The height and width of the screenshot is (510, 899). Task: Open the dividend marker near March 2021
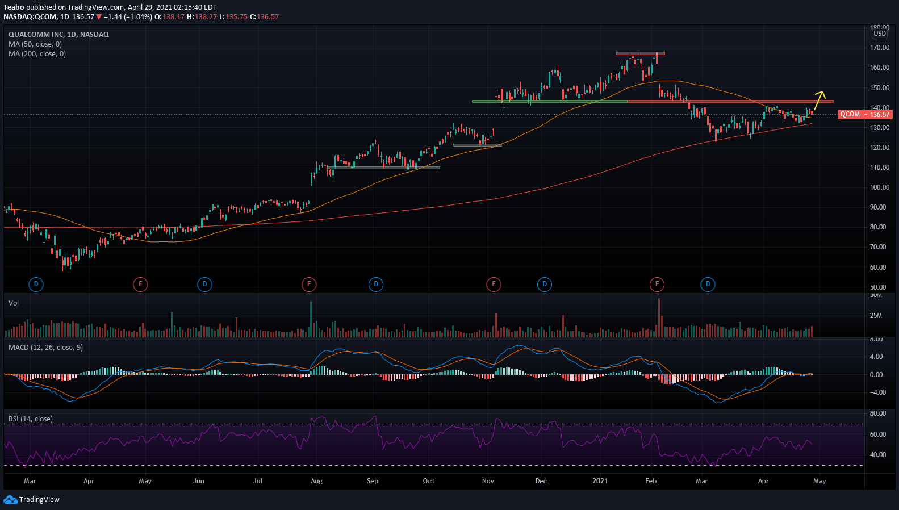point(708,284)
